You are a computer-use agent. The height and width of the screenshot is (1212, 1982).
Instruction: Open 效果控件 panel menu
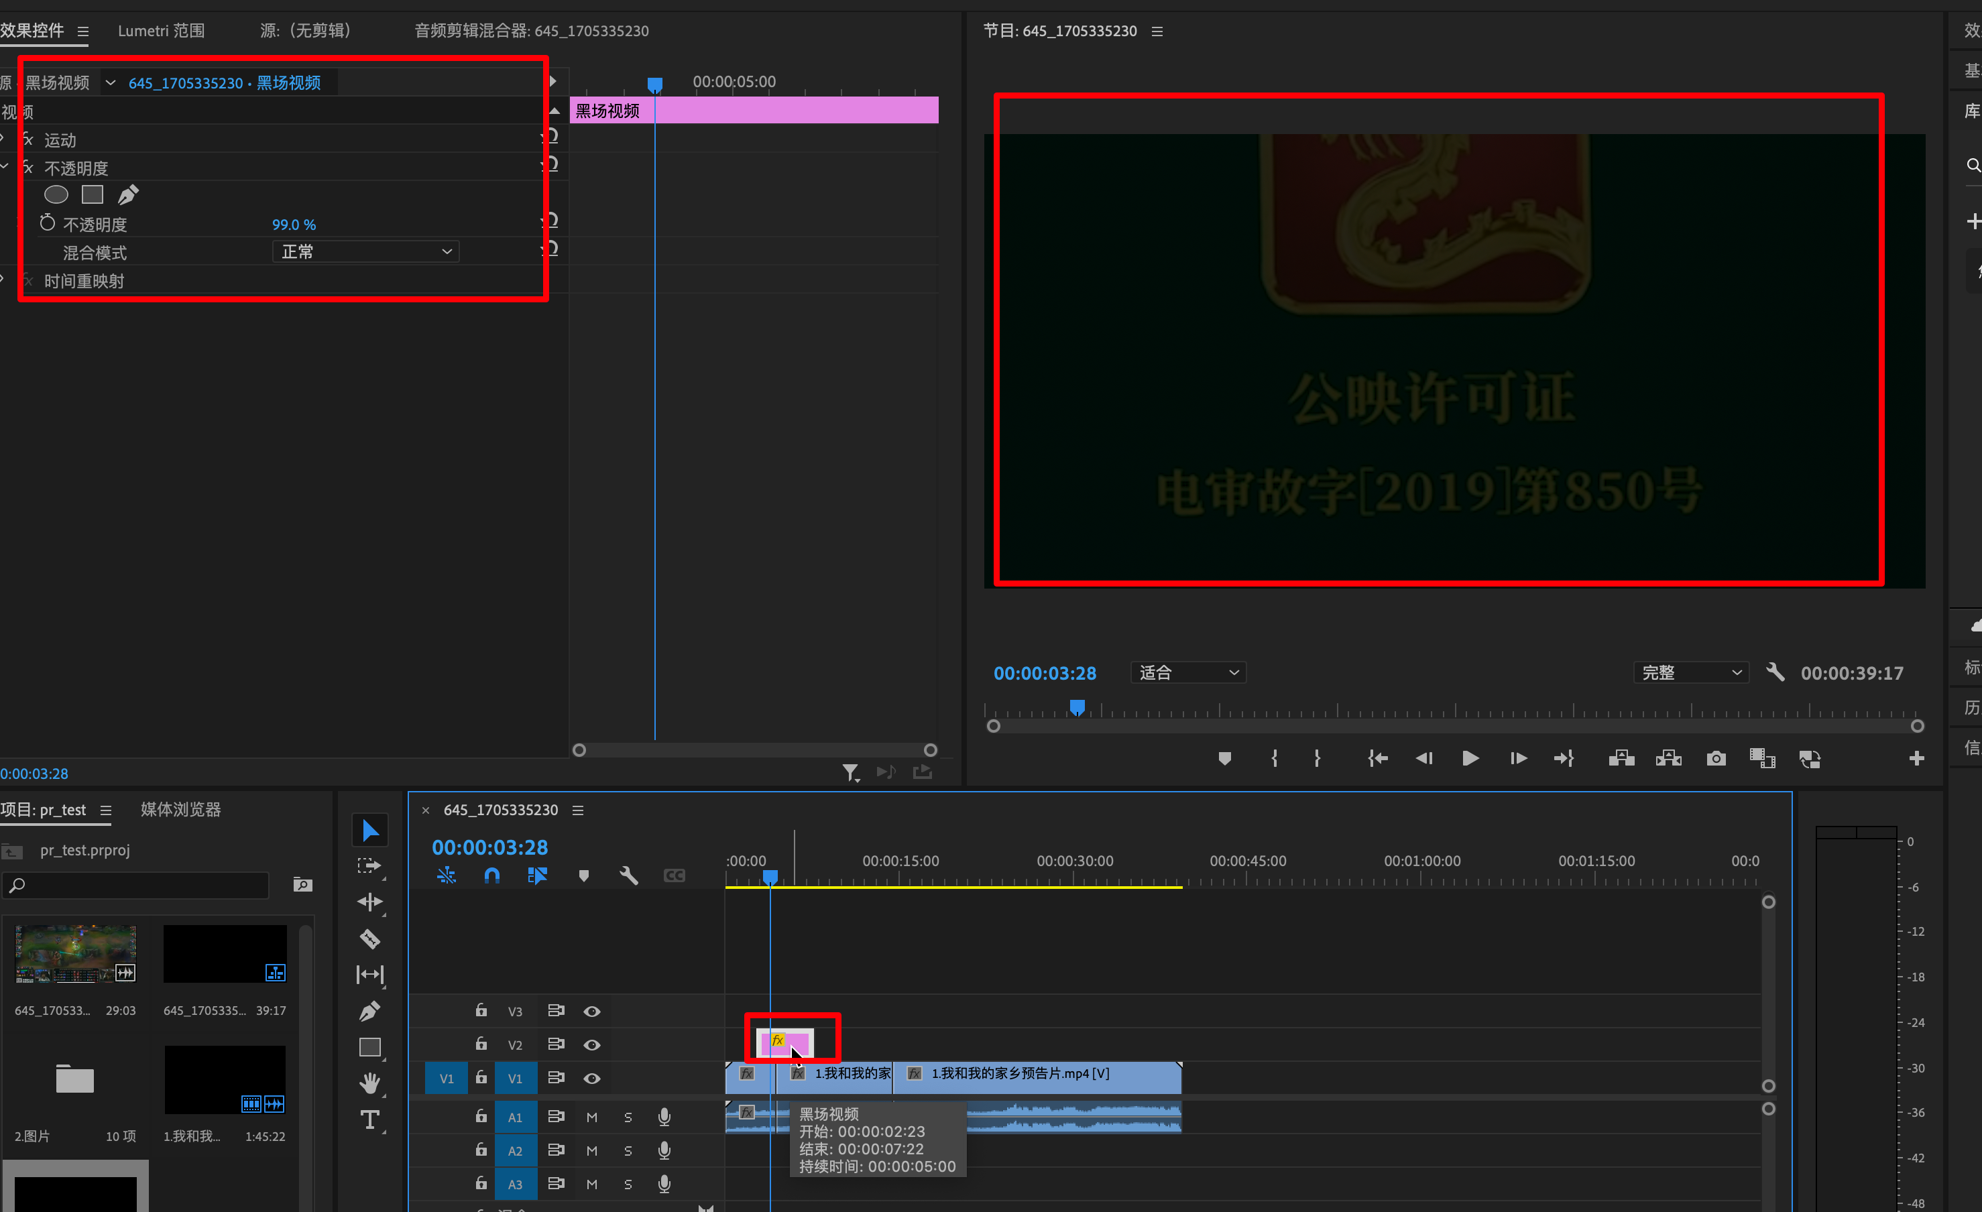83,32
